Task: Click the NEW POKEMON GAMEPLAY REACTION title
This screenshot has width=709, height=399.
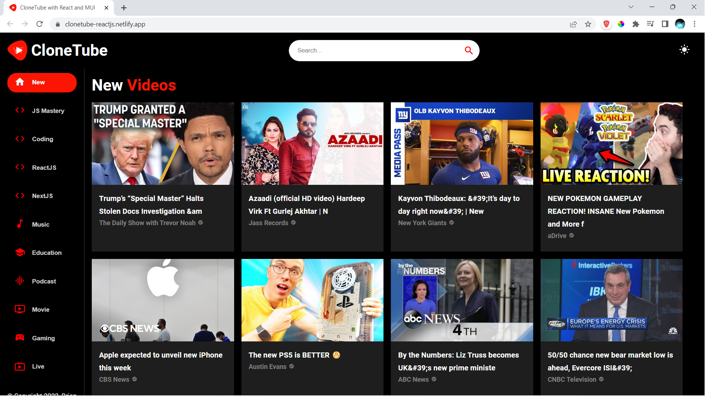Action: [610, 212]
